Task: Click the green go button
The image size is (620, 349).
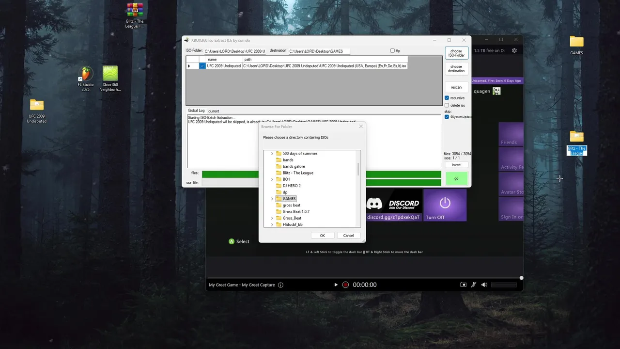Action: click(456, 178)
